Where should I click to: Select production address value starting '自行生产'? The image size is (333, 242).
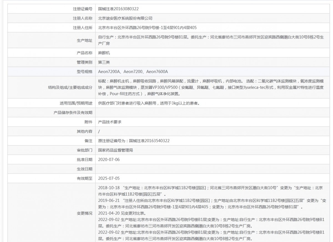click(211, 40)
